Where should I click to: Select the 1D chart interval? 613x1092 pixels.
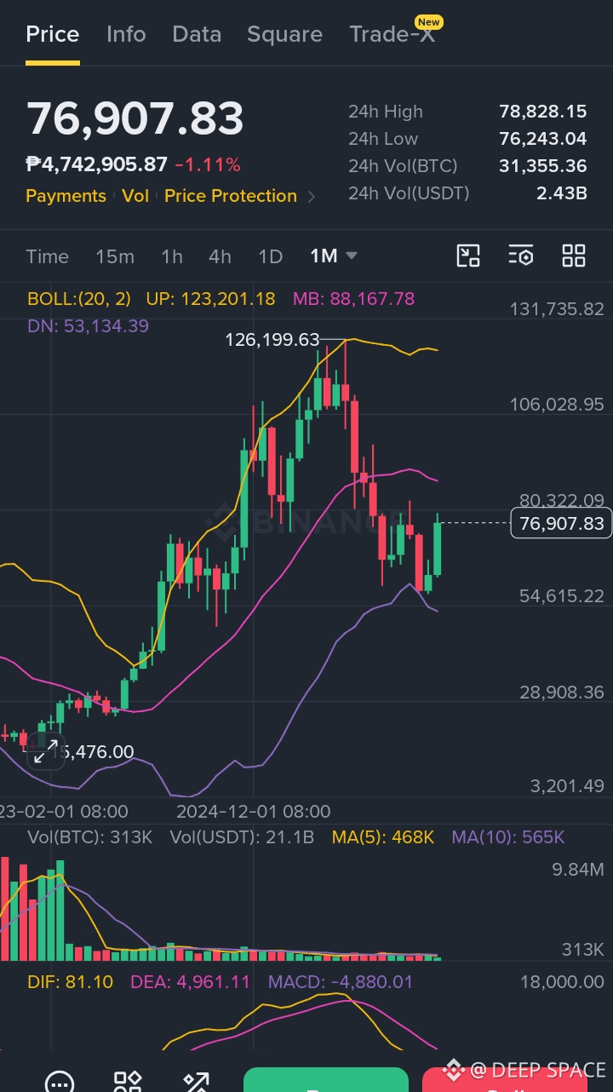[270, 256]
